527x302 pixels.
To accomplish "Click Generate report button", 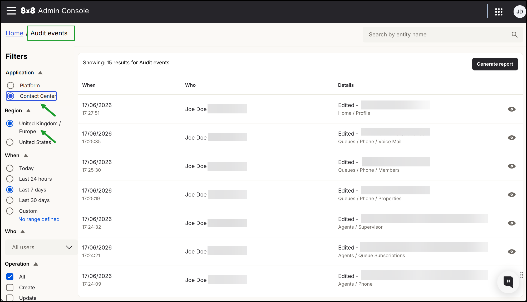I will tap(495, 64).
